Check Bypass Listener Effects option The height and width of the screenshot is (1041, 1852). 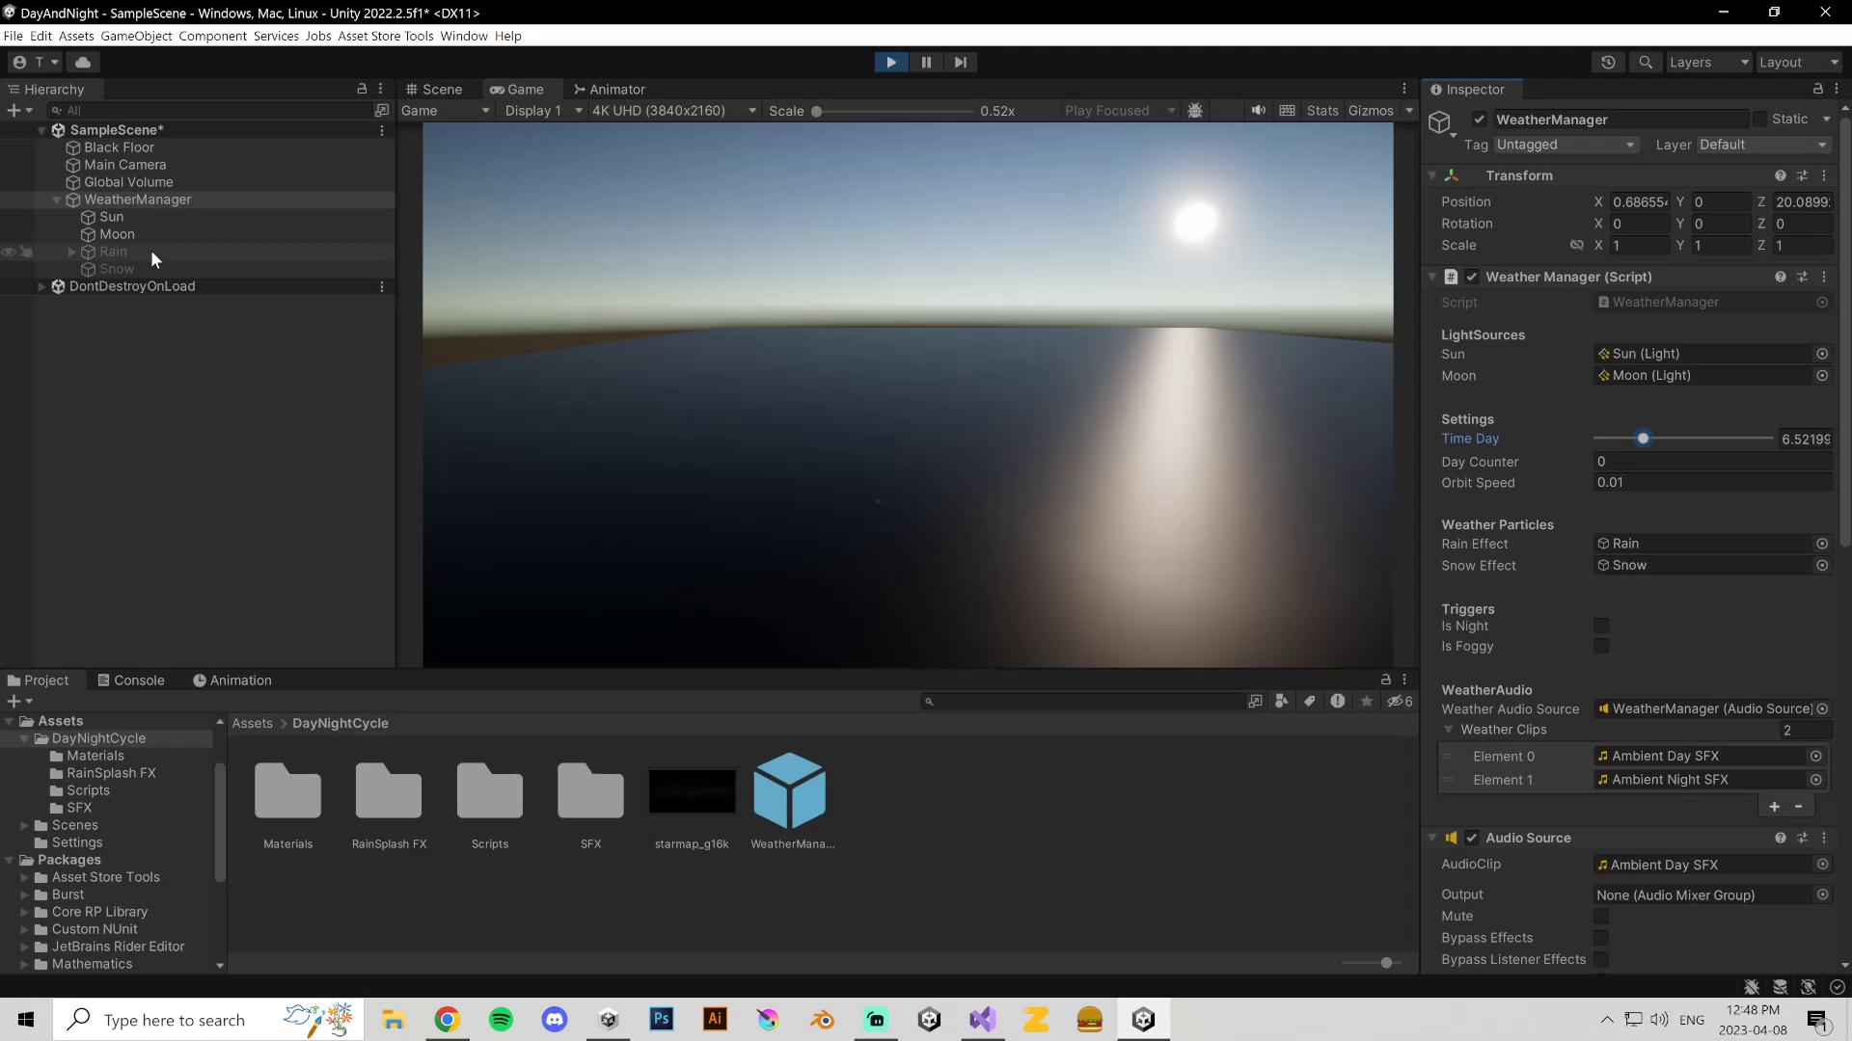click(1601, 960)
